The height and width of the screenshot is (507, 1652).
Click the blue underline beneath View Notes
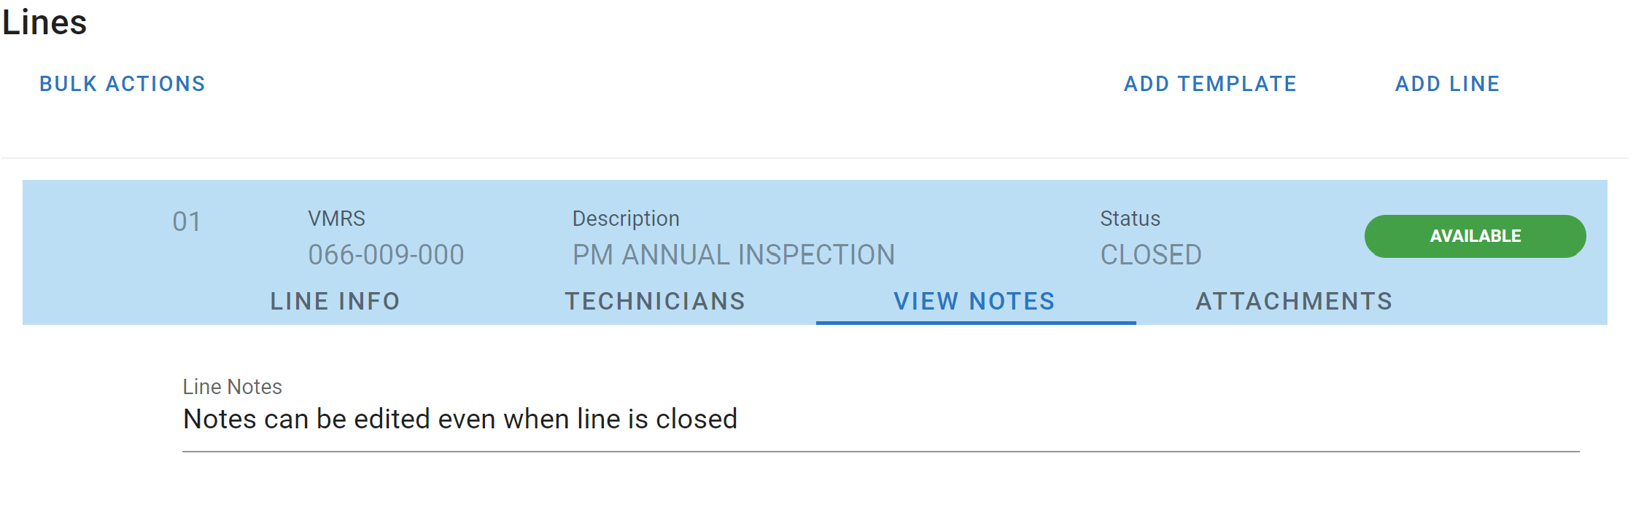point(975,322)
